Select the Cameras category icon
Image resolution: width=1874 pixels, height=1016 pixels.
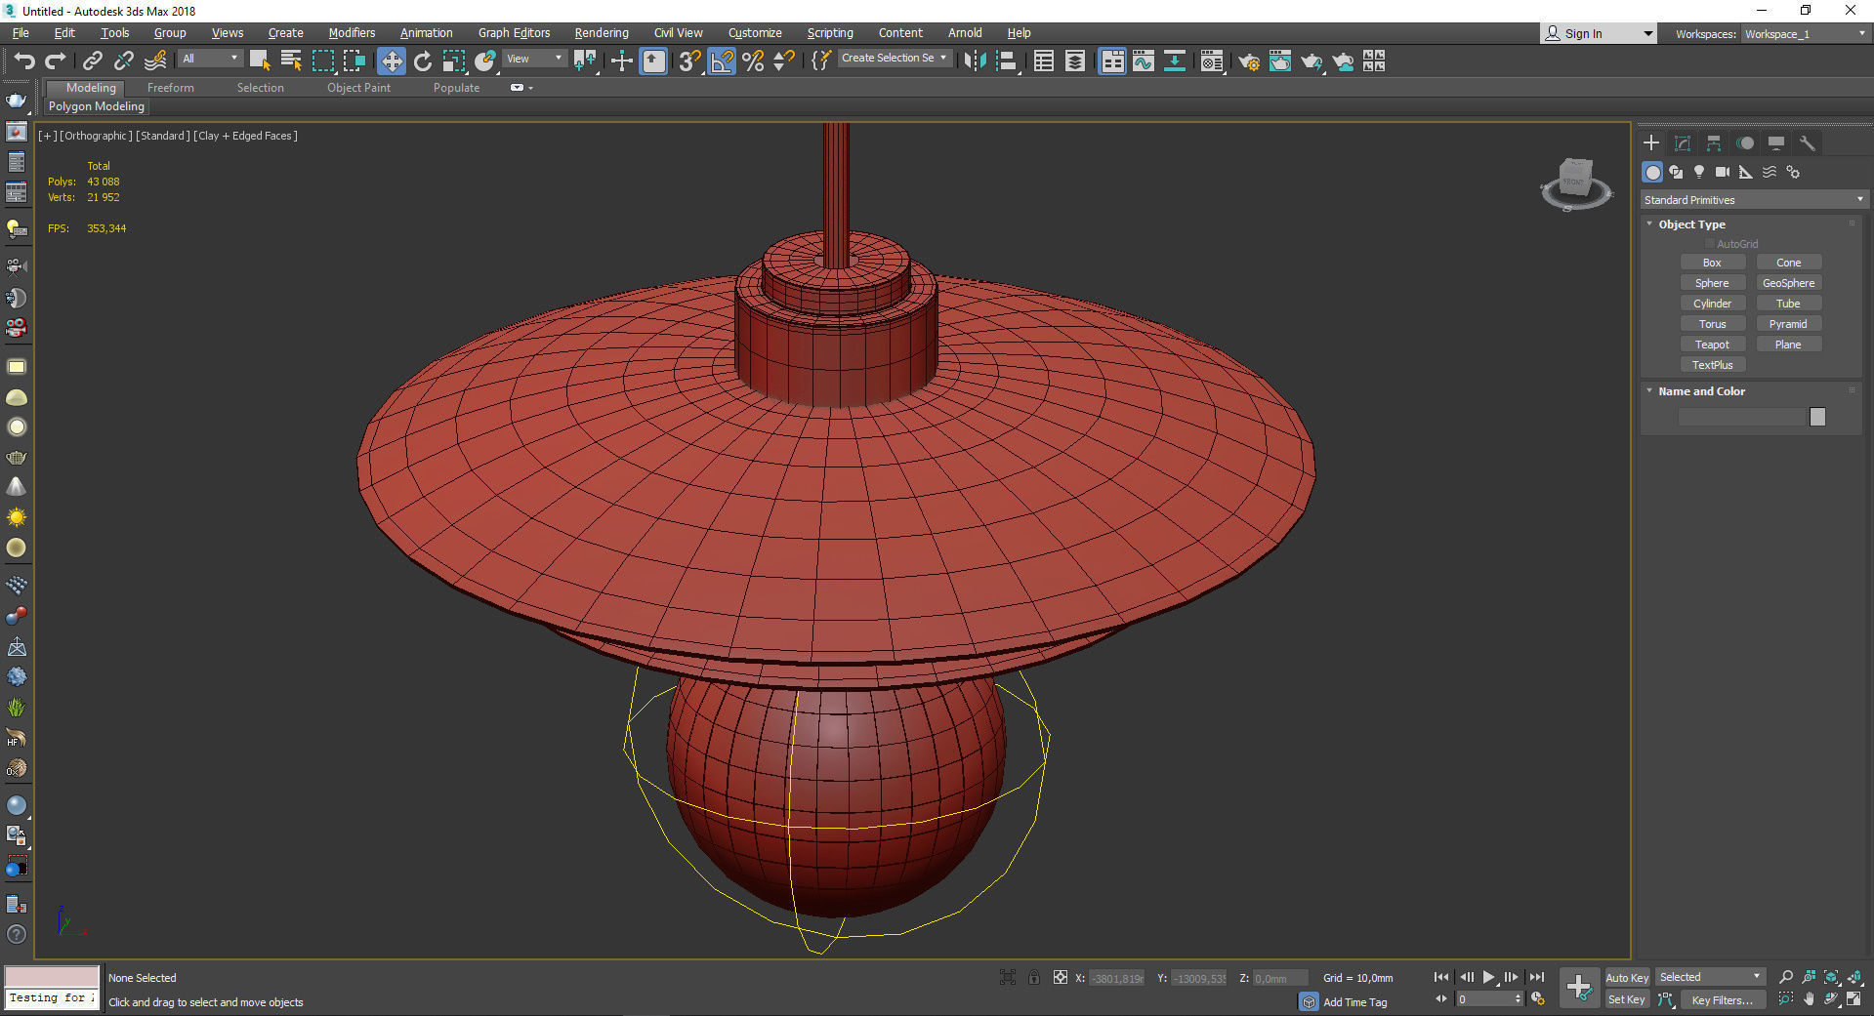1723,172
